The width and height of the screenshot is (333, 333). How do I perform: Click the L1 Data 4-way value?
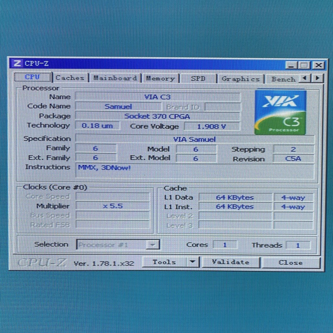coord(294,197)
